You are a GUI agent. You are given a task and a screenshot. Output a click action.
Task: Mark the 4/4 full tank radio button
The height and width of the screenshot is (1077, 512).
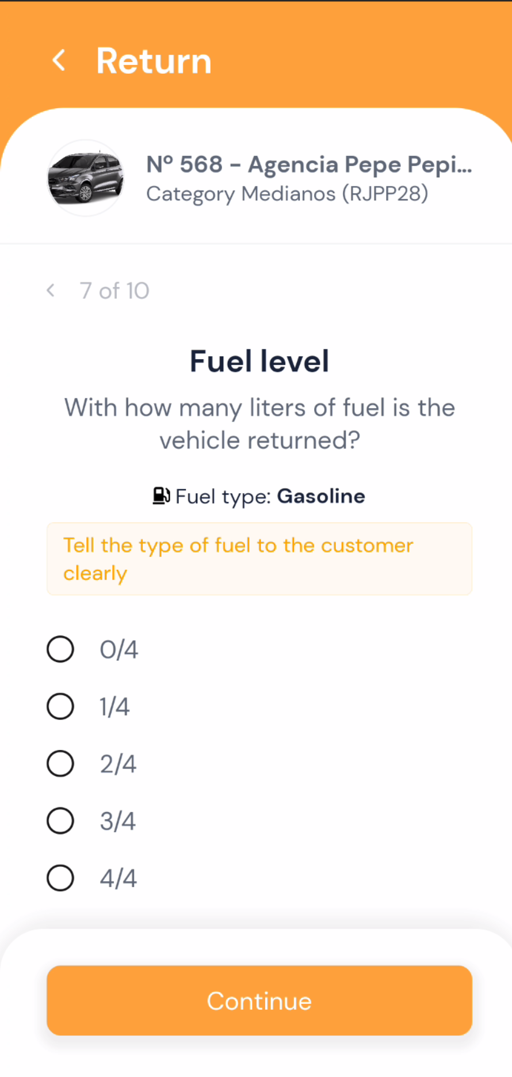[x=60, y=878]
